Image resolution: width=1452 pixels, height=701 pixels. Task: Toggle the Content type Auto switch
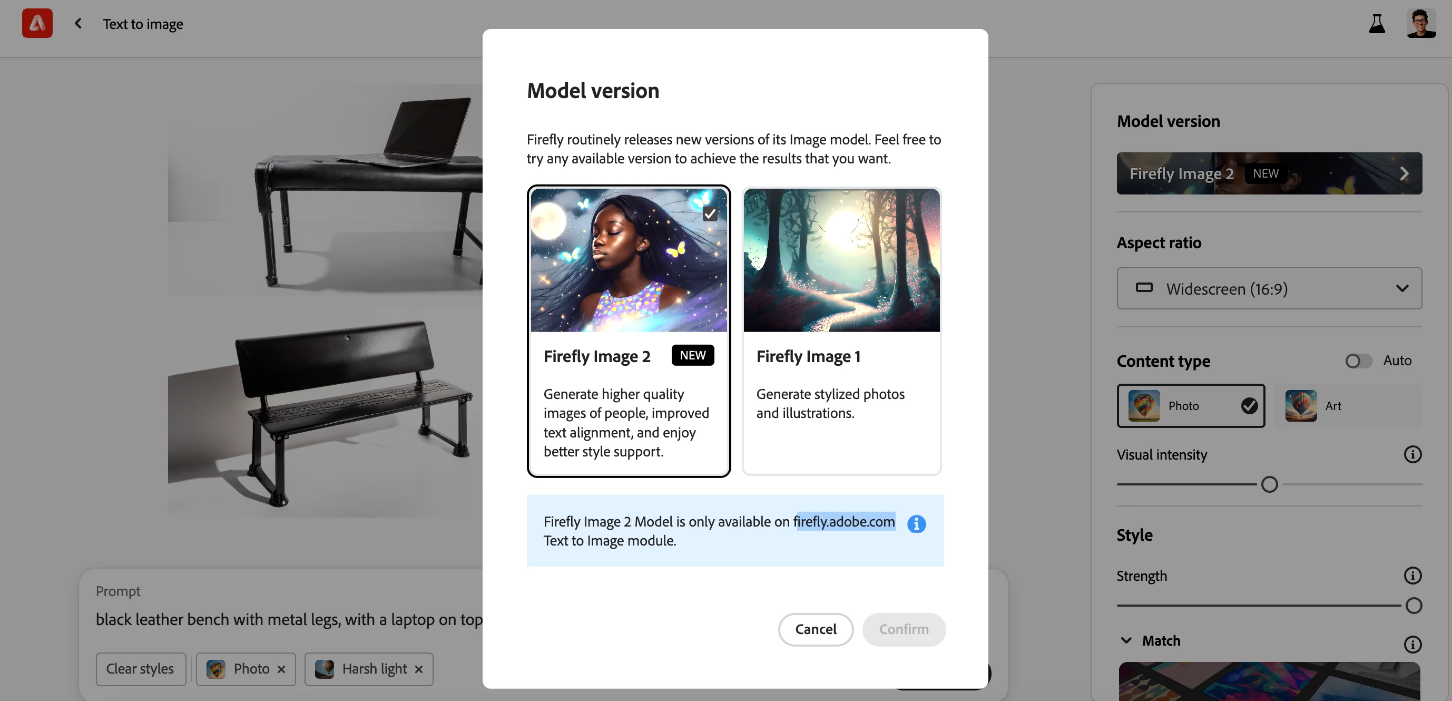coord(1358,361)
